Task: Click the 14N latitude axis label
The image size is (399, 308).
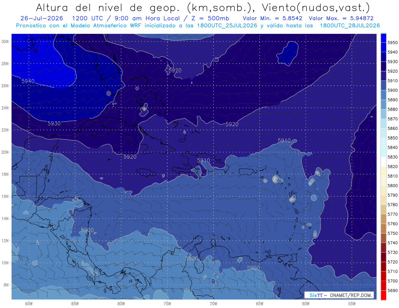Action: [5, 218]
